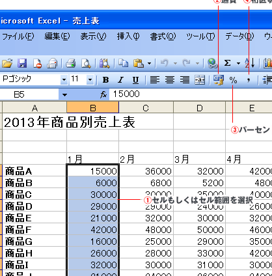Open the AutoSum functions dropdown arrow
The width and height of the screenshot is (272, 276).
click(x=238, y=64)
